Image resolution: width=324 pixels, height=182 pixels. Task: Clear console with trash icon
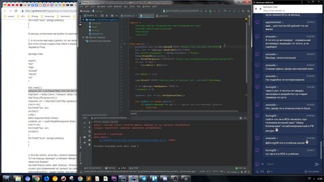[90, 145]
